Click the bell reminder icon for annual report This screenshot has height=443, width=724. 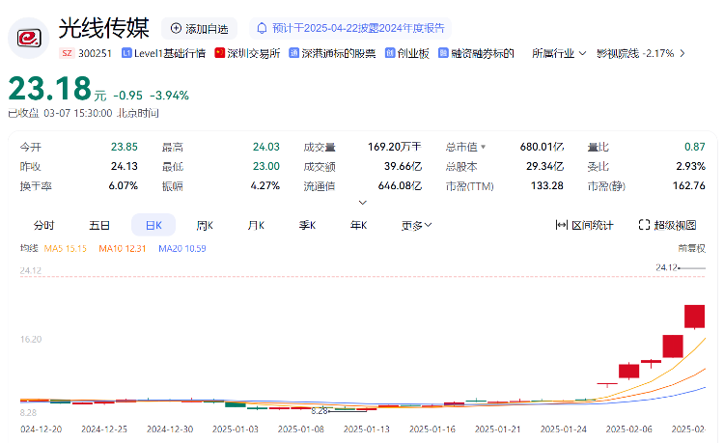(x=262, y=28)
